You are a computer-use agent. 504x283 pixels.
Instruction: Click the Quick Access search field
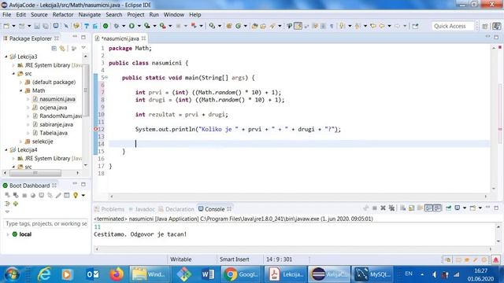tap(453, 26)
